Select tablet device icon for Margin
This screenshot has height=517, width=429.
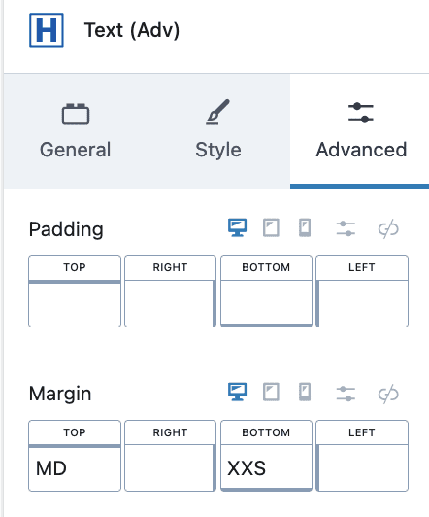[x=272, y=392]
